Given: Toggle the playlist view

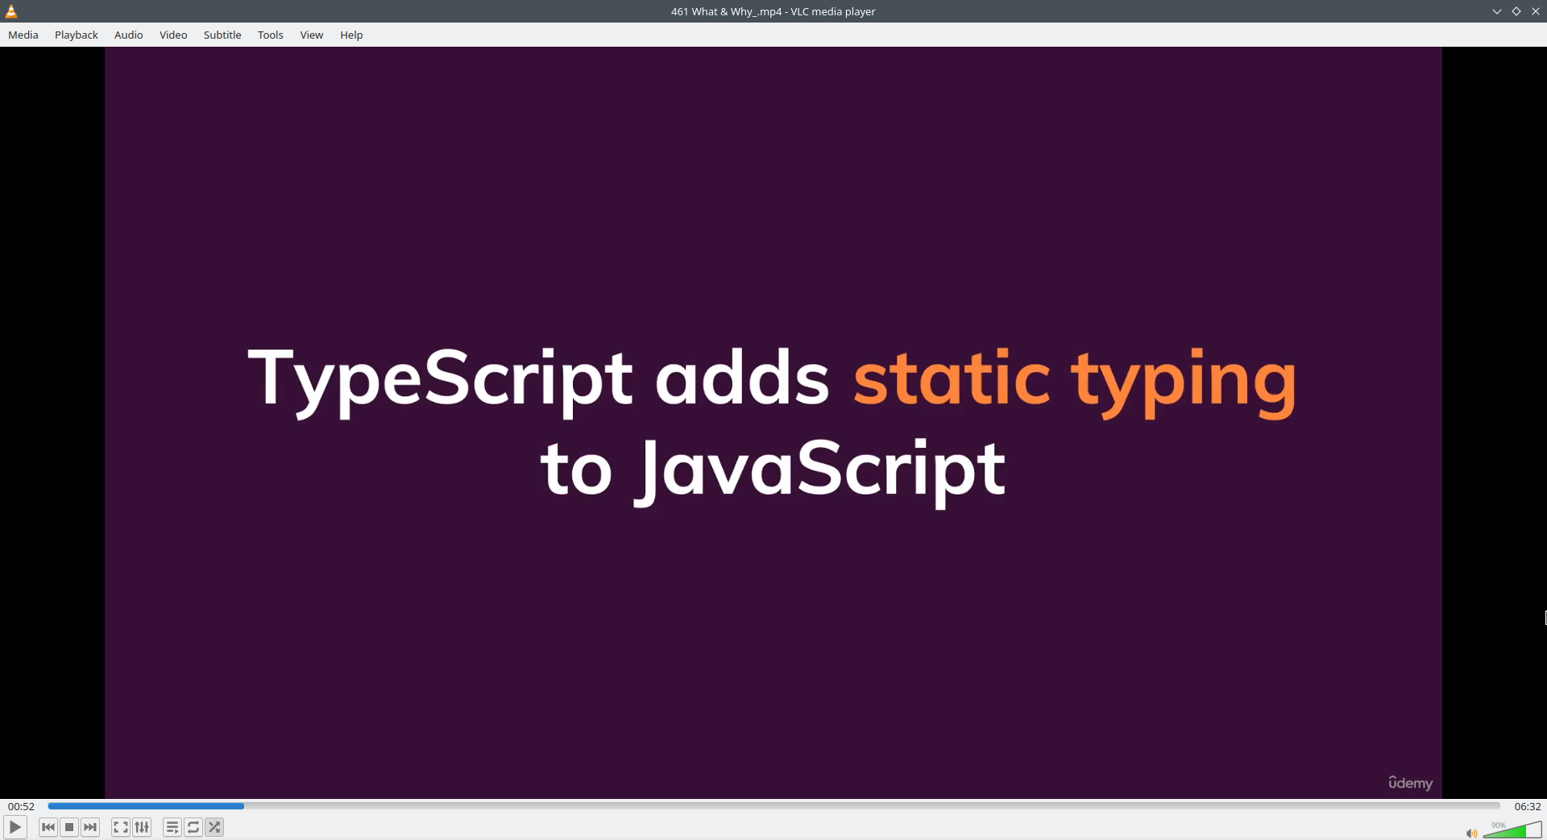Looking at the screenshot, I should 172,826.
